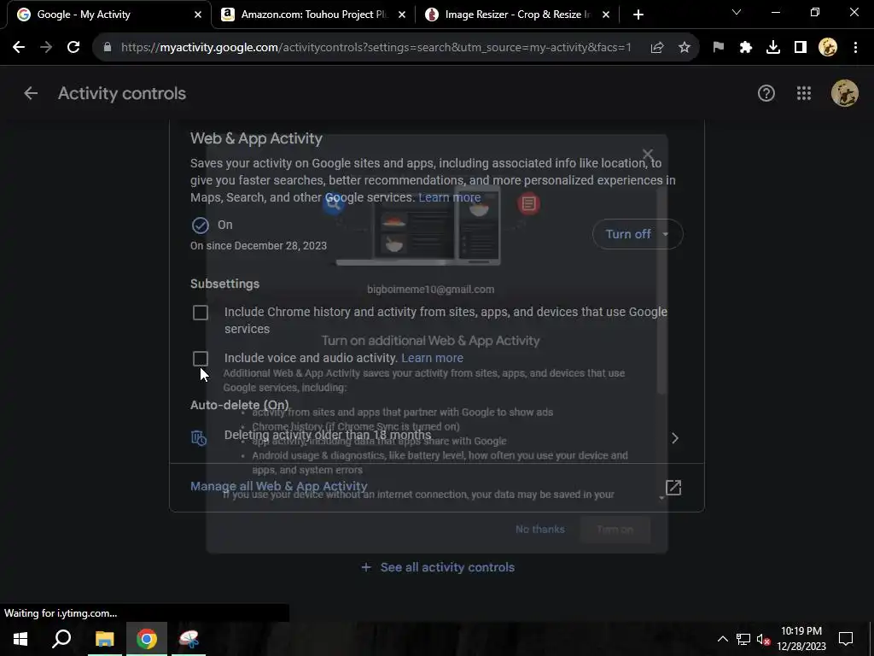Click No thanks in the dialog
874x656 pixels.
coord(539,530)
